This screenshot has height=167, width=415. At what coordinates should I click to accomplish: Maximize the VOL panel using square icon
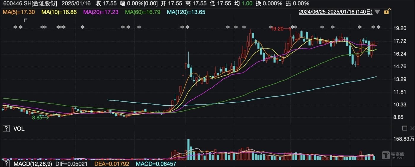point(404,128)
